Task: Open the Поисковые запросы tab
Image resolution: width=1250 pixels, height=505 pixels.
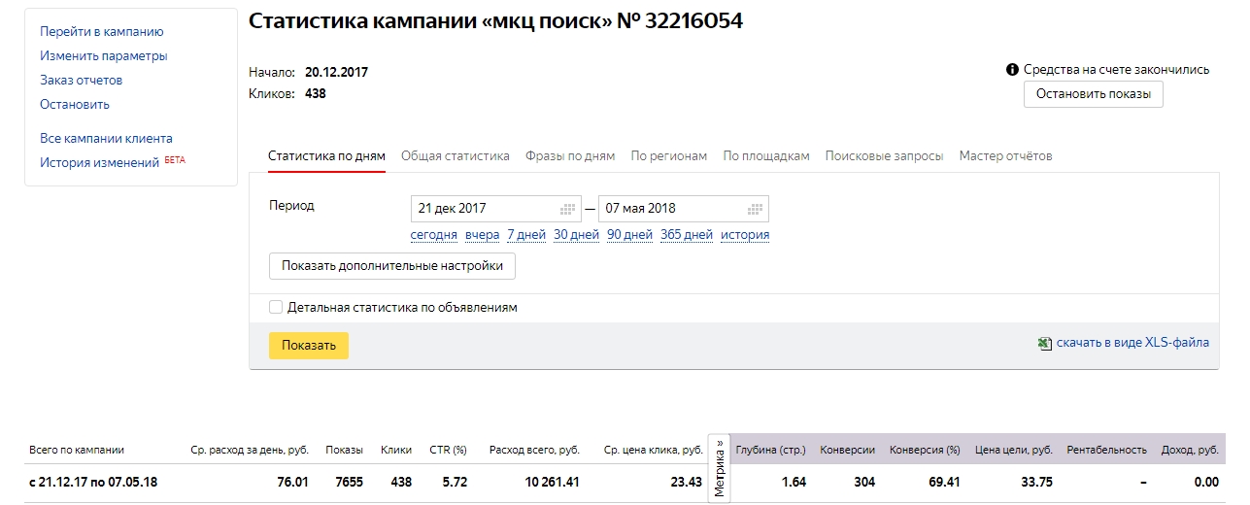Action: tap(884, 156)
